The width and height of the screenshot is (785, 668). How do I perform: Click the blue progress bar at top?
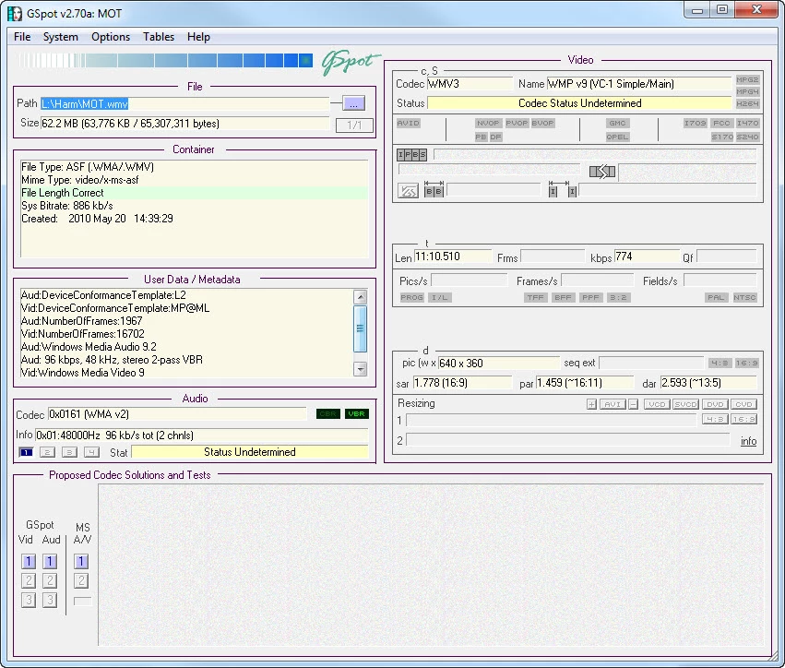(x=166, y=61)
